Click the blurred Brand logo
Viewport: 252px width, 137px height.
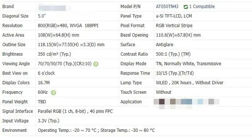(52, 8)
